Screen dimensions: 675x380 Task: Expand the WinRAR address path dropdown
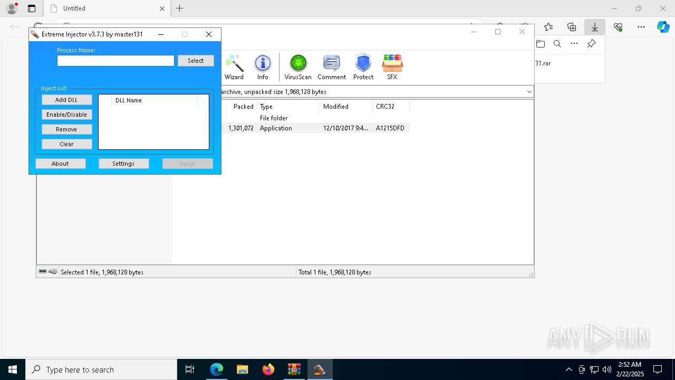point(529,91)
